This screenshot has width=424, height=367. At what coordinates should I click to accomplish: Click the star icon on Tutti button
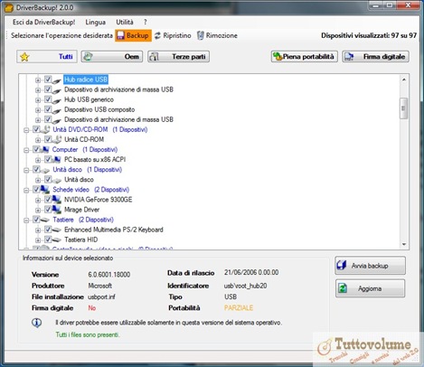(x=24, y=57)
